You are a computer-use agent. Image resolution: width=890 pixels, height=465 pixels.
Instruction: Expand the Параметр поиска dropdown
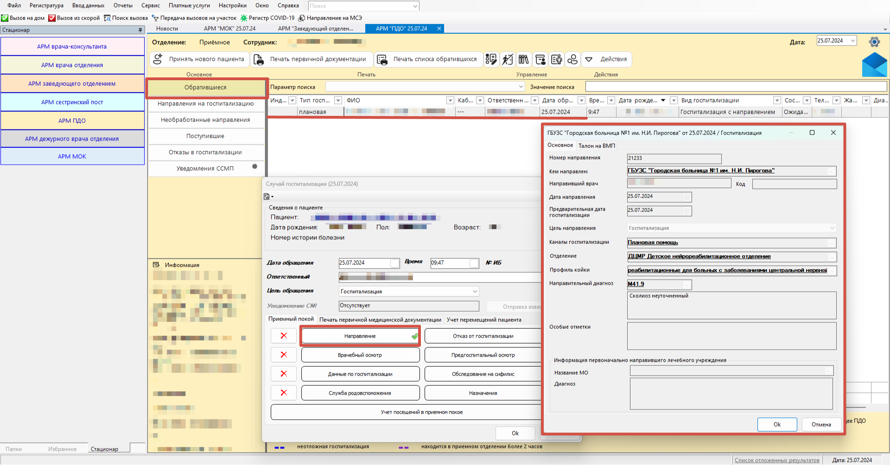coord(521,87)
